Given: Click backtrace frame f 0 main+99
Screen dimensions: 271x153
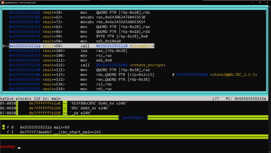Looking at the screenshot, I should point(38,127).
